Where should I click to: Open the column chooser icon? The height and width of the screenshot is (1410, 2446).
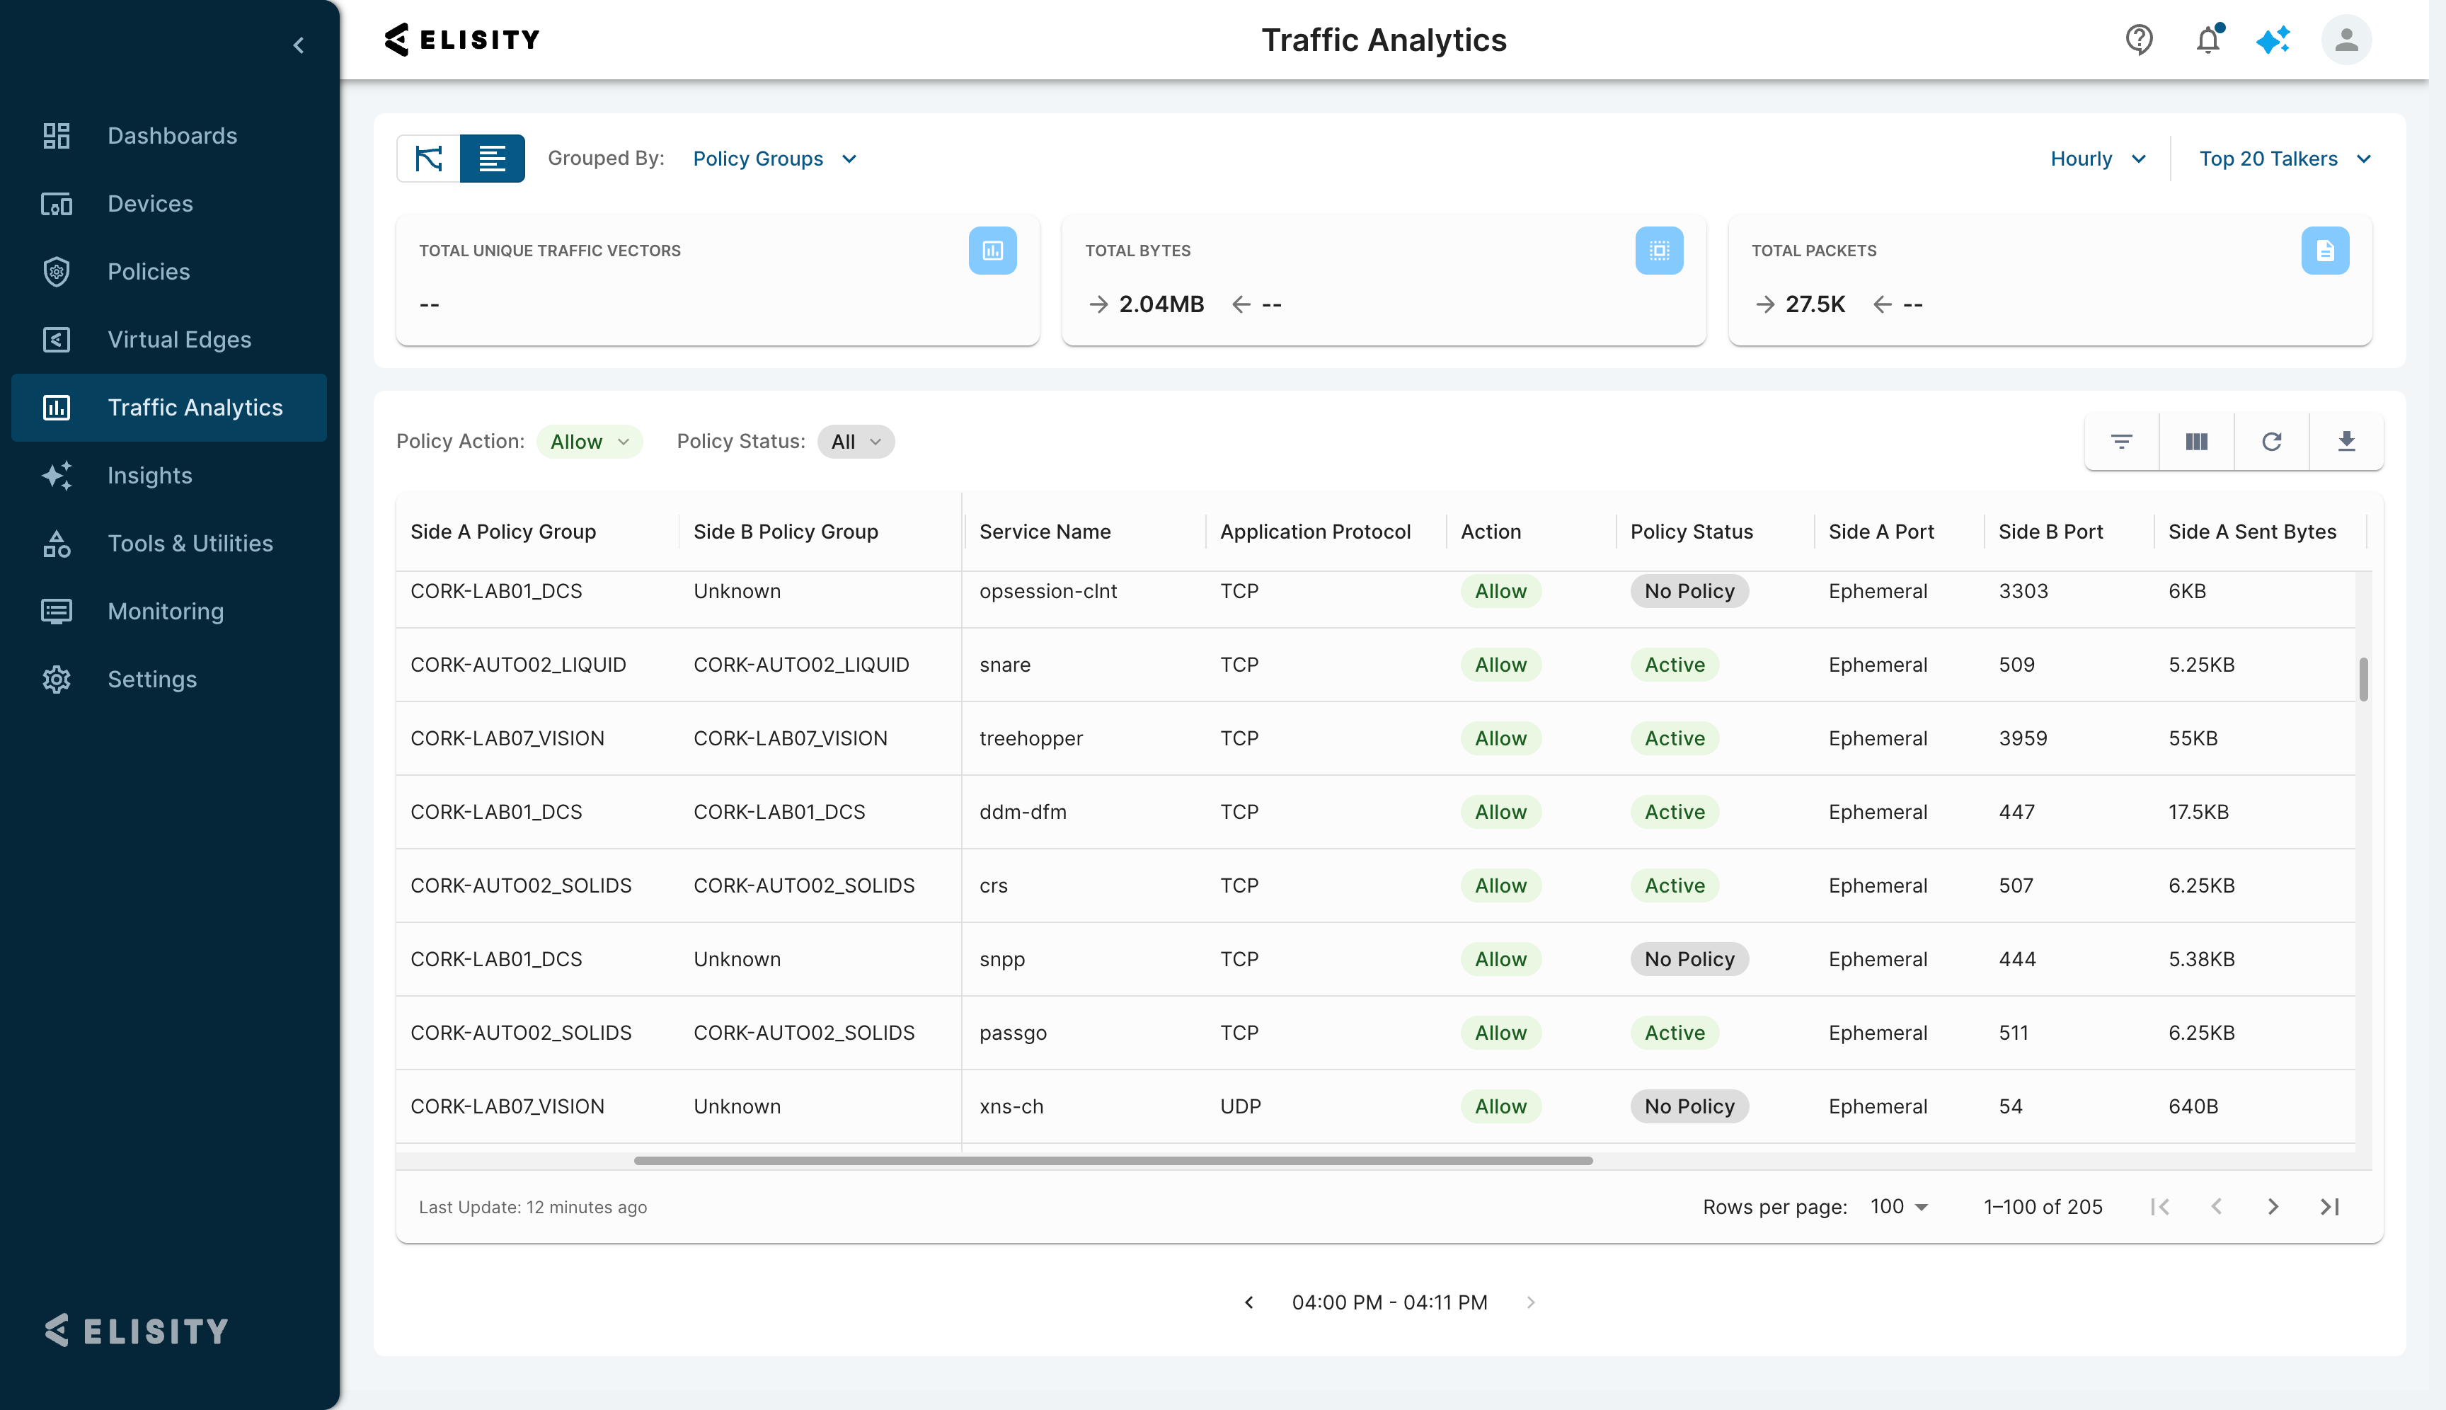pos(2196,442)
